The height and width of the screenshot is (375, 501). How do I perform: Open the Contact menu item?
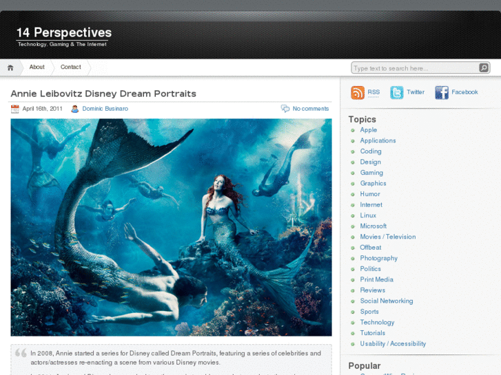pos(70,67)
